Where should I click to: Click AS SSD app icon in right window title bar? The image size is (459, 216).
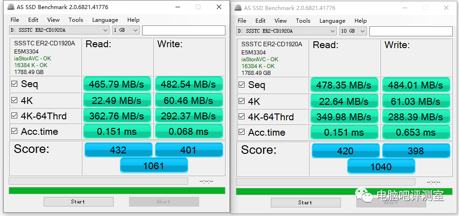tap(237, 8)
